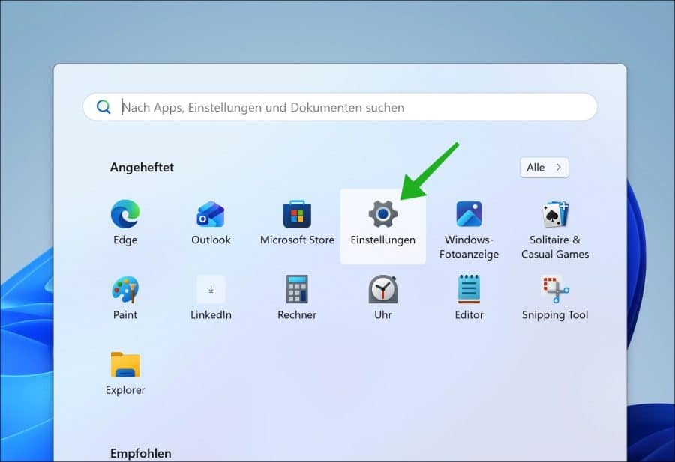
Task: Open the Outlook app
Action: click(x=211, y=215)
